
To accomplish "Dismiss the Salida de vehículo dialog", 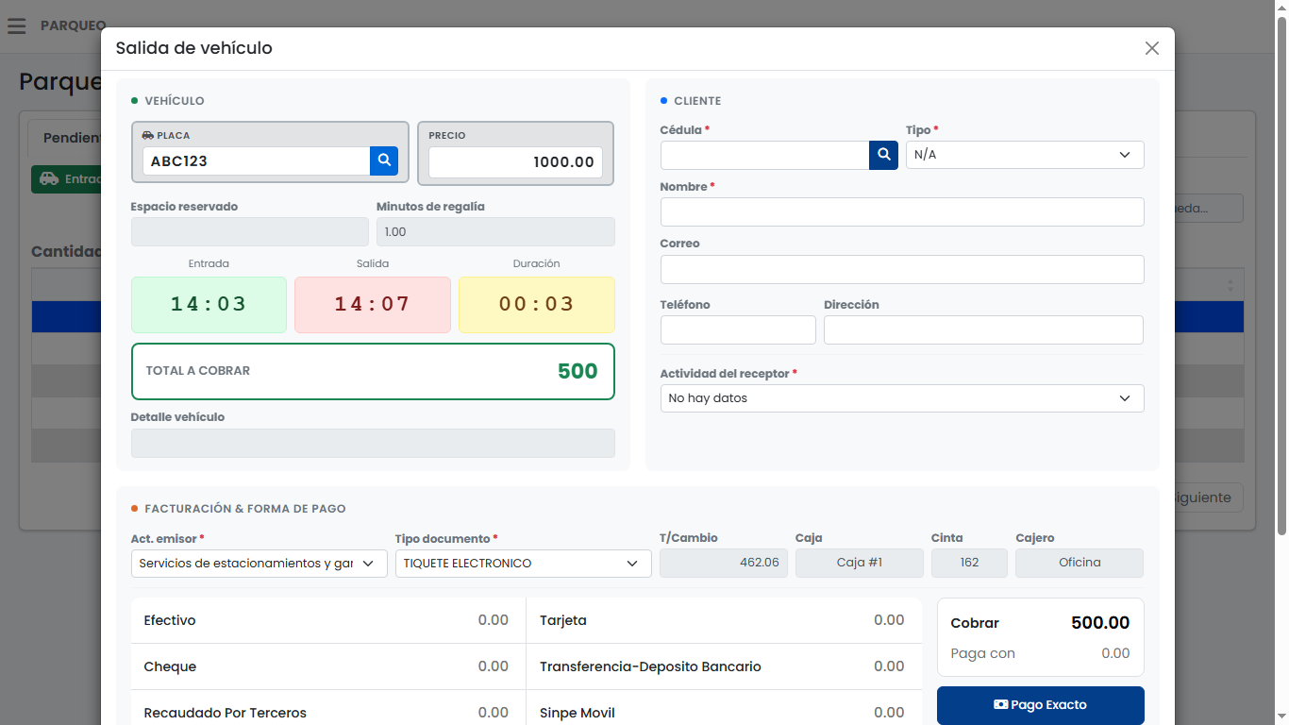I will coord(1151,48).
